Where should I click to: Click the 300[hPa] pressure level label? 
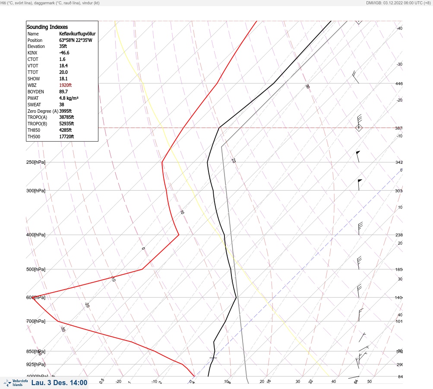(36, 191)
